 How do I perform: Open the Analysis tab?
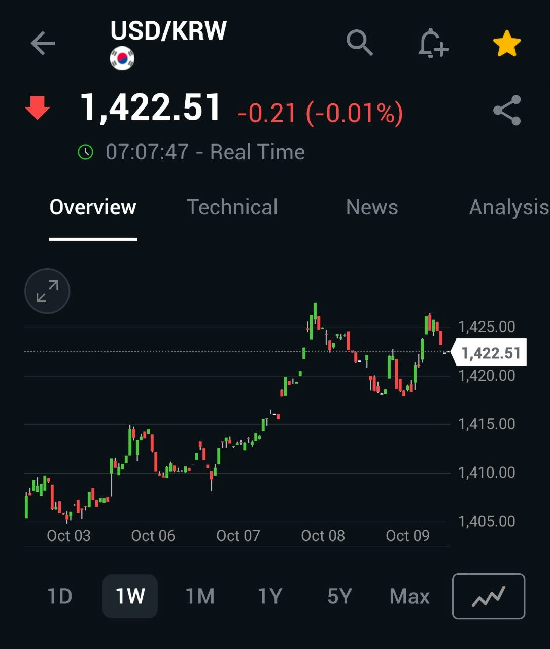point(509,207)
